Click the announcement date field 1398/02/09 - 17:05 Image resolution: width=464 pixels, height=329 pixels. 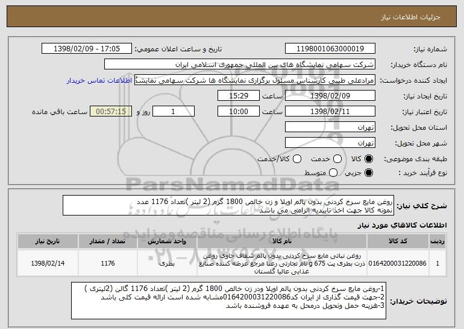[87, 49]
